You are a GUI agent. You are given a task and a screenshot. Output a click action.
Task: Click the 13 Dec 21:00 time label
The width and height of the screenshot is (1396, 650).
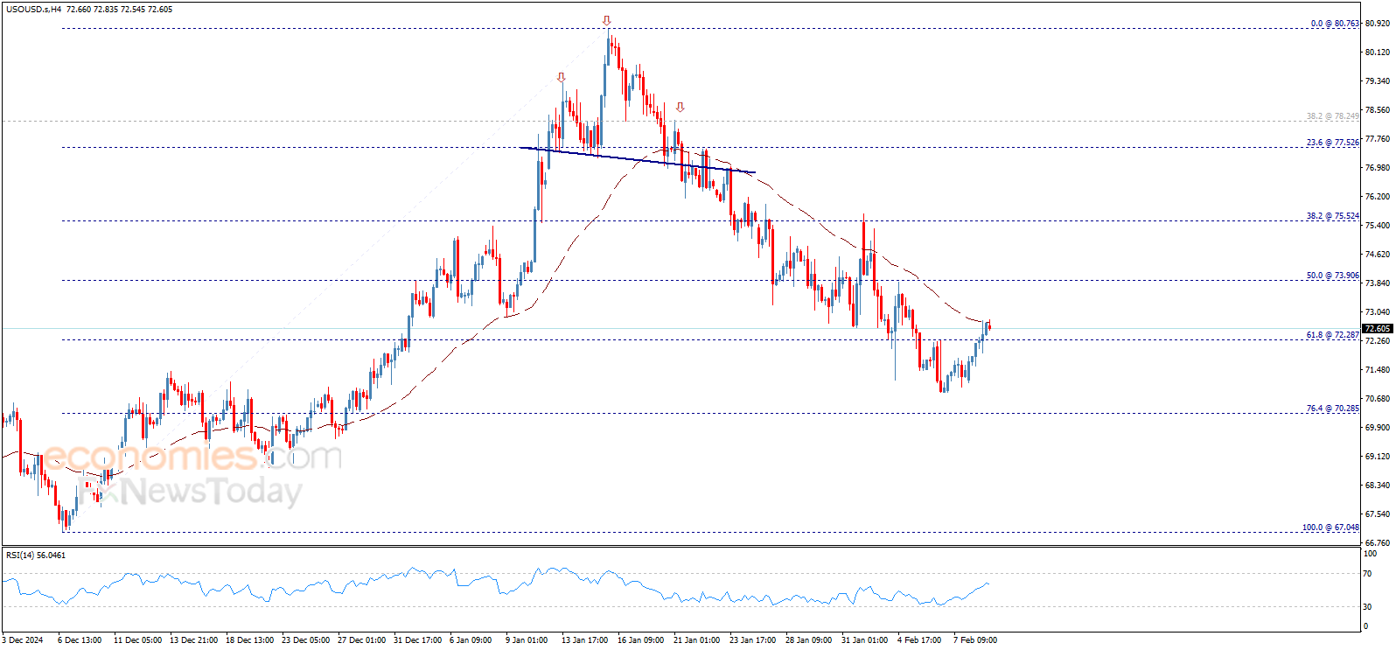point(194,640)
